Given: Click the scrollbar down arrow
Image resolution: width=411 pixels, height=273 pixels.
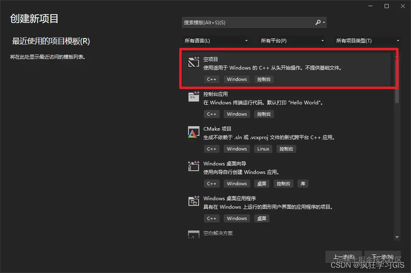Looking at the screenshot, I should click(x=397, y=237).
